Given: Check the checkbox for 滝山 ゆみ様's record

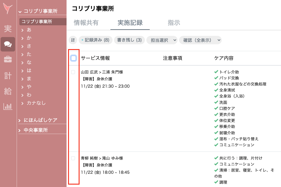Looking at the screenshot, I should click(x=73, y=158).
